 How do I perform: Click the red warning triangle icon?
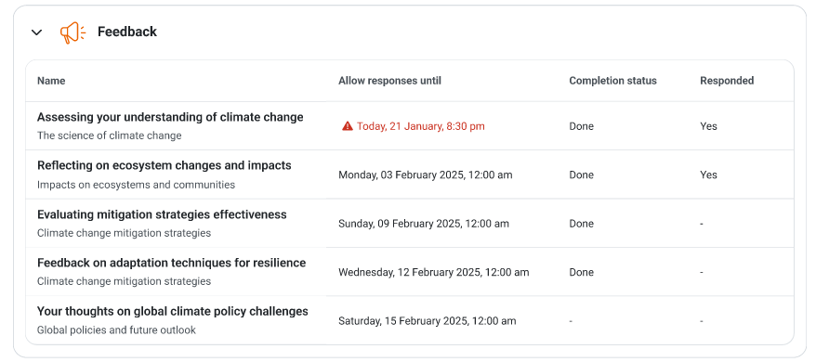[x=347, y=126]
